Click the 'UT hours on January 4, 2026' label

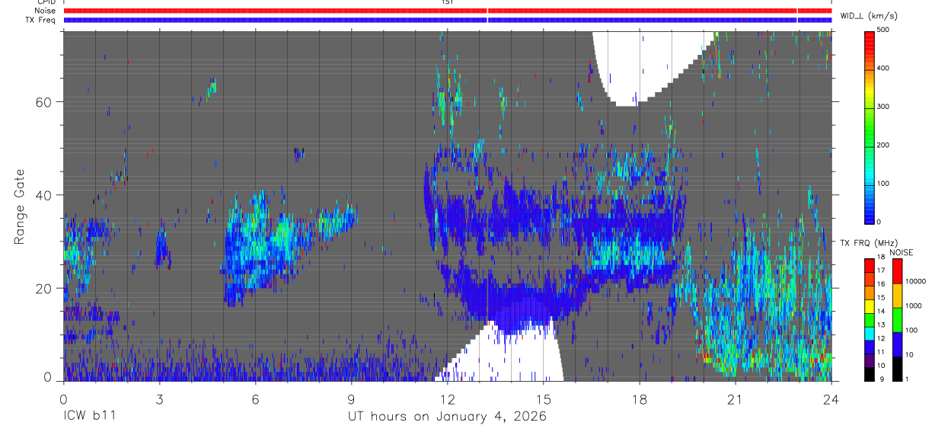tap(447, 417)
